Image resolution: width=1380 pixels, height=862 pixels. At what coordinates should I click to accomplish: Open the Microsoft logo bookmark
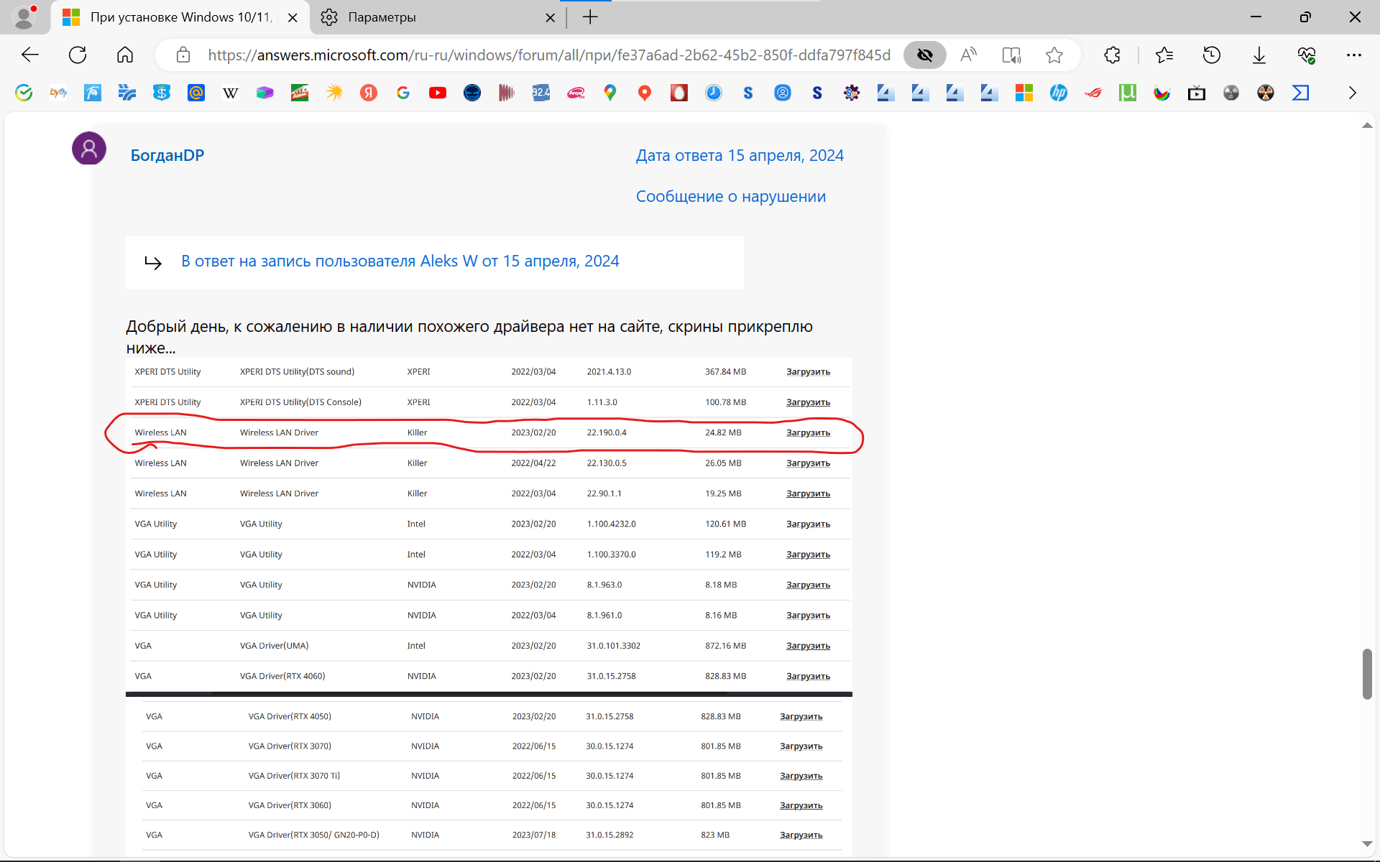pos(1024,93)
